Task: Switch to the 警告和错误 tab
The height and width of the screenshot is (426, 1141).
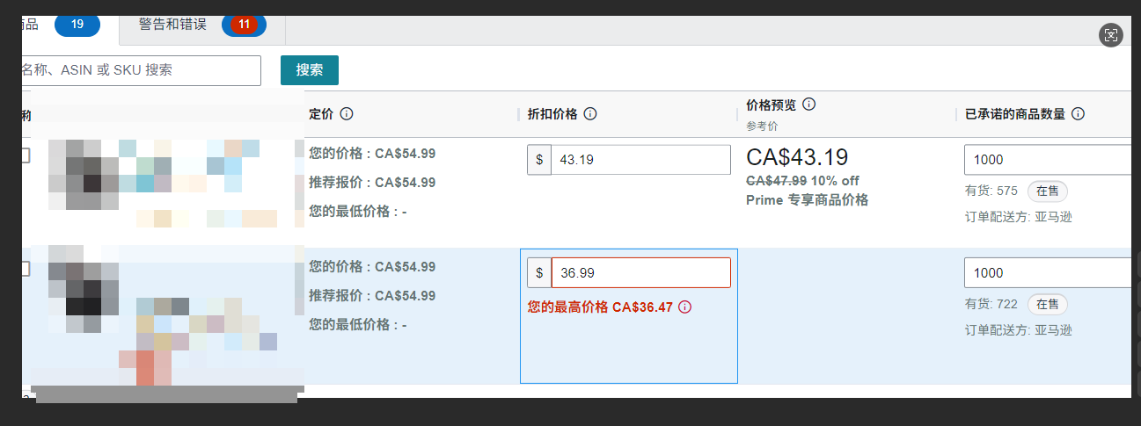Action: pyautogui.click(x=172, y=25)
